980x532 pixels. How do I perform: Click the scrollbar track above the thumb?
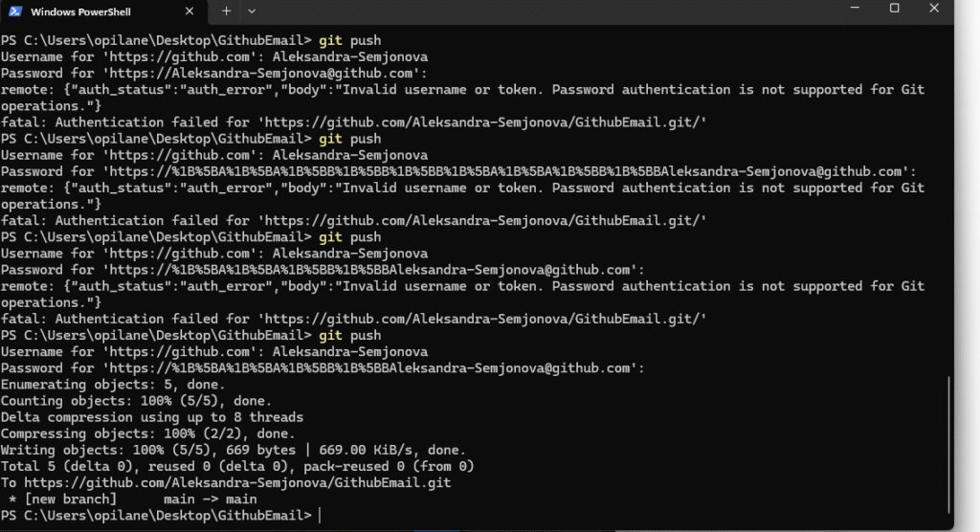click(948, 191)
